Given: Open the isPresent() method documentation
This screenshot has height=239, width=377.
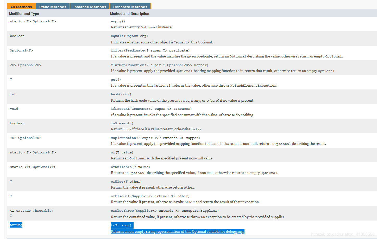Looking at the screenshot, I should tap(120, 123).
